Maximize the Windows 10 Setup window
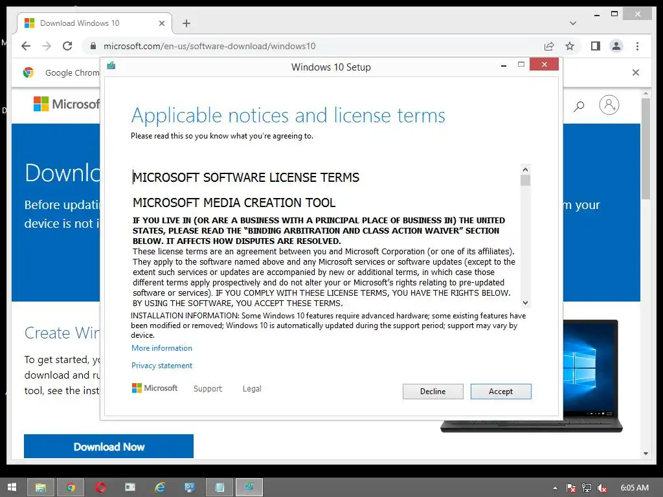663x497 pixels. tap(521, 64)
